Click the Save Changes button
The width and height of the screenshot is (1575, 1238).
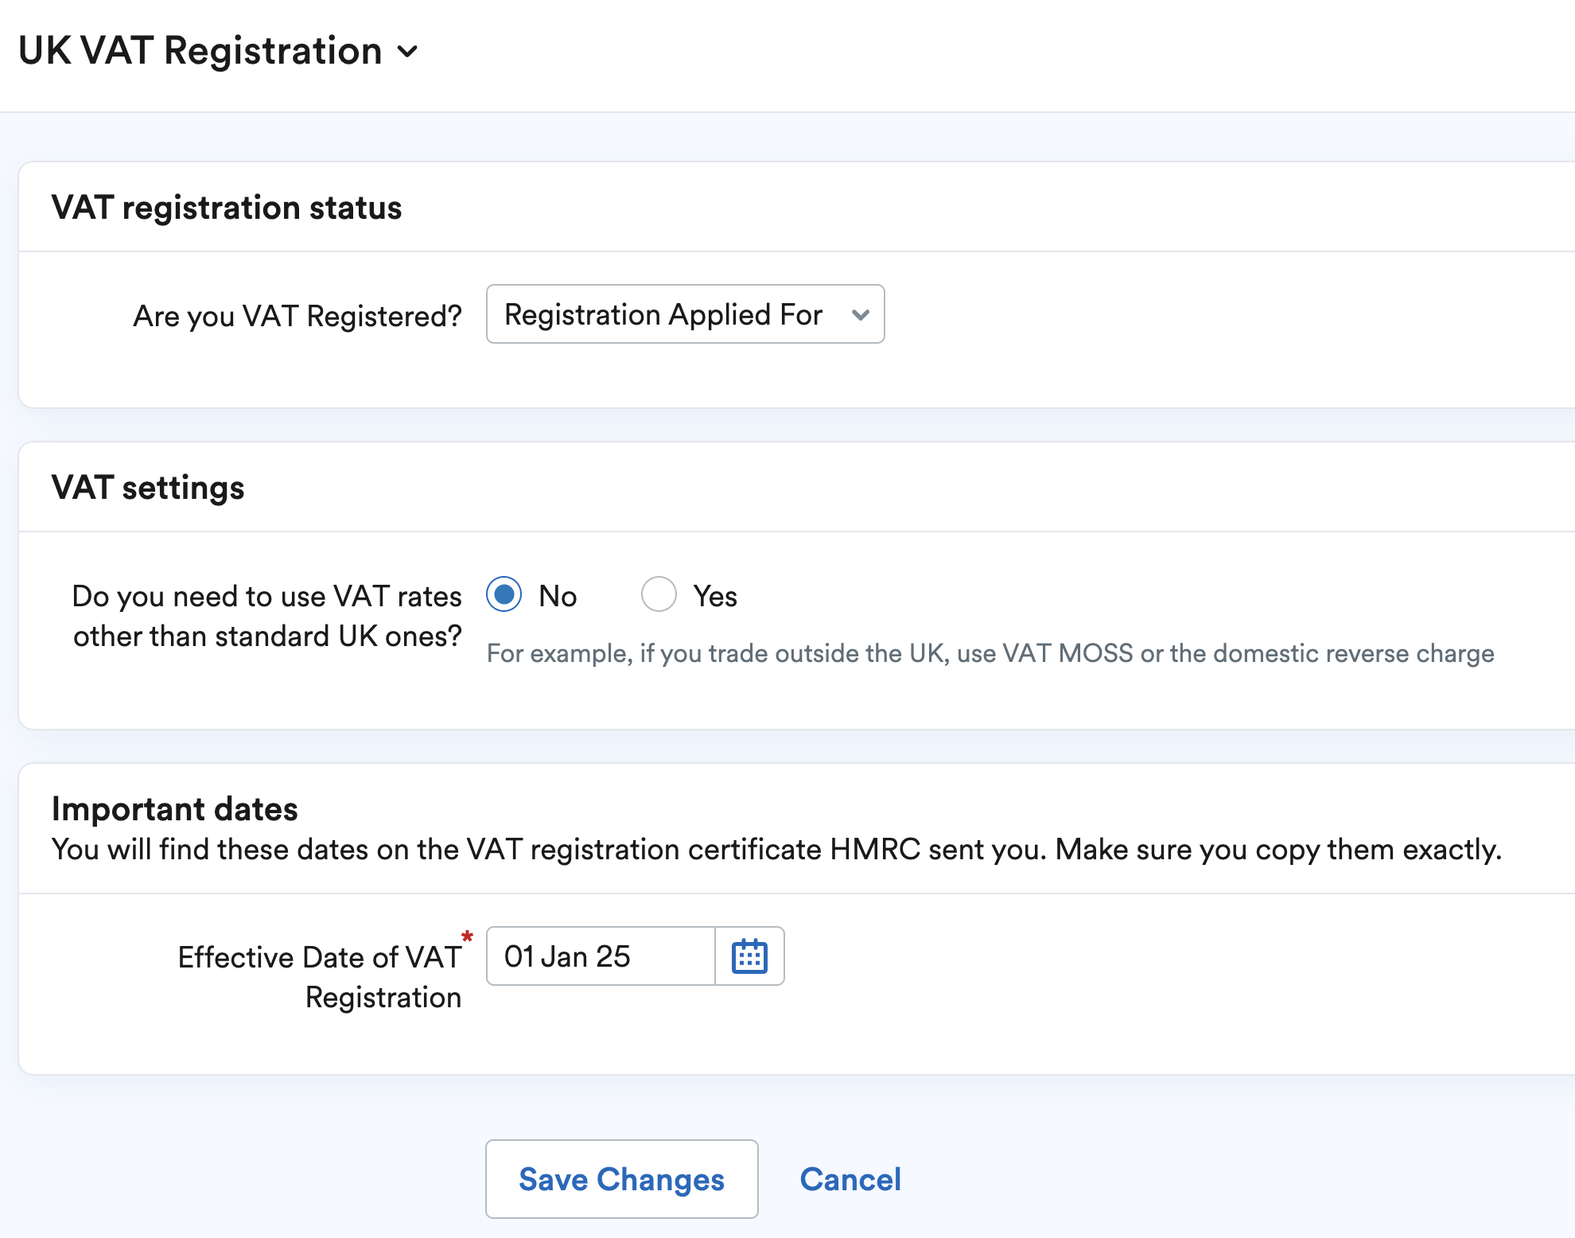click(621, 1179)
